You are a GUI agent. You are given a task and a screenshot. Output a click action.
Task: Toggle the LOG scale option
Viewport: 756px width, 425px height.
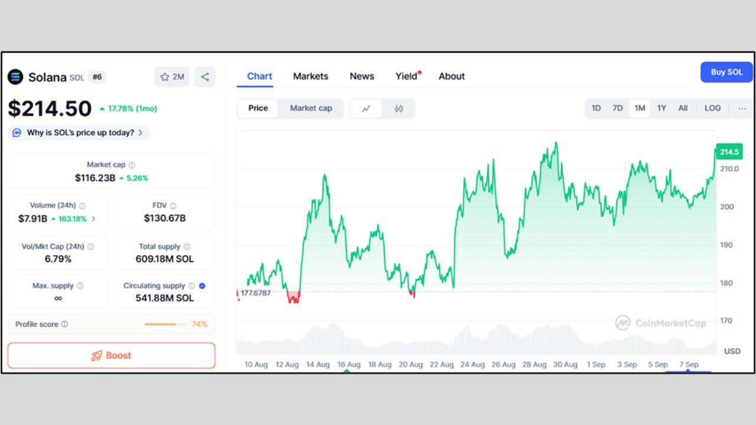[712, 108]
